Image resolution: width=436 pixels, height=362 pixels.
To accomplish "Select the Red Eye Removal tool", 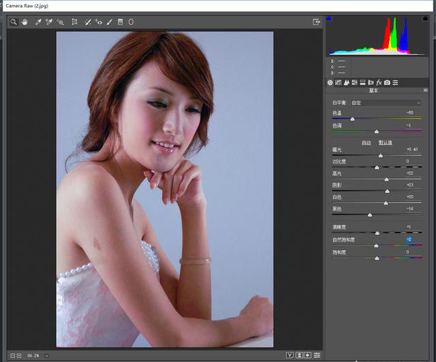I will click(x=98, y=22).
